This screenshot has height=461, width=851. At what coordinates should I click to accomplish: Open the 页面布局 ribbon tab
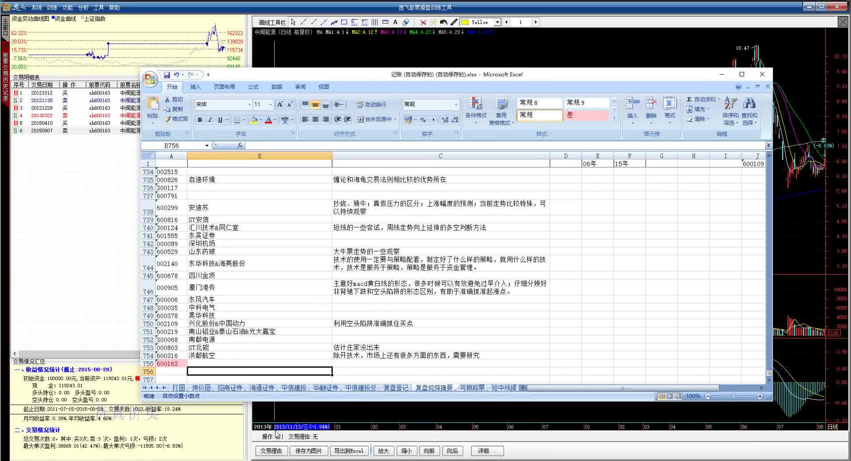pyautogui.click(x=224, y=87)
